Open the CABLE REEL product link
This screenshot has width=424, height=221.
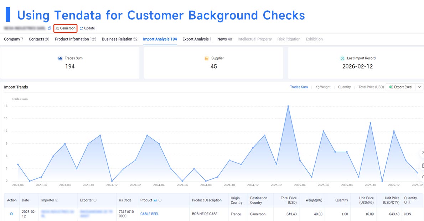pyautogui.click(x=149, y=214)
